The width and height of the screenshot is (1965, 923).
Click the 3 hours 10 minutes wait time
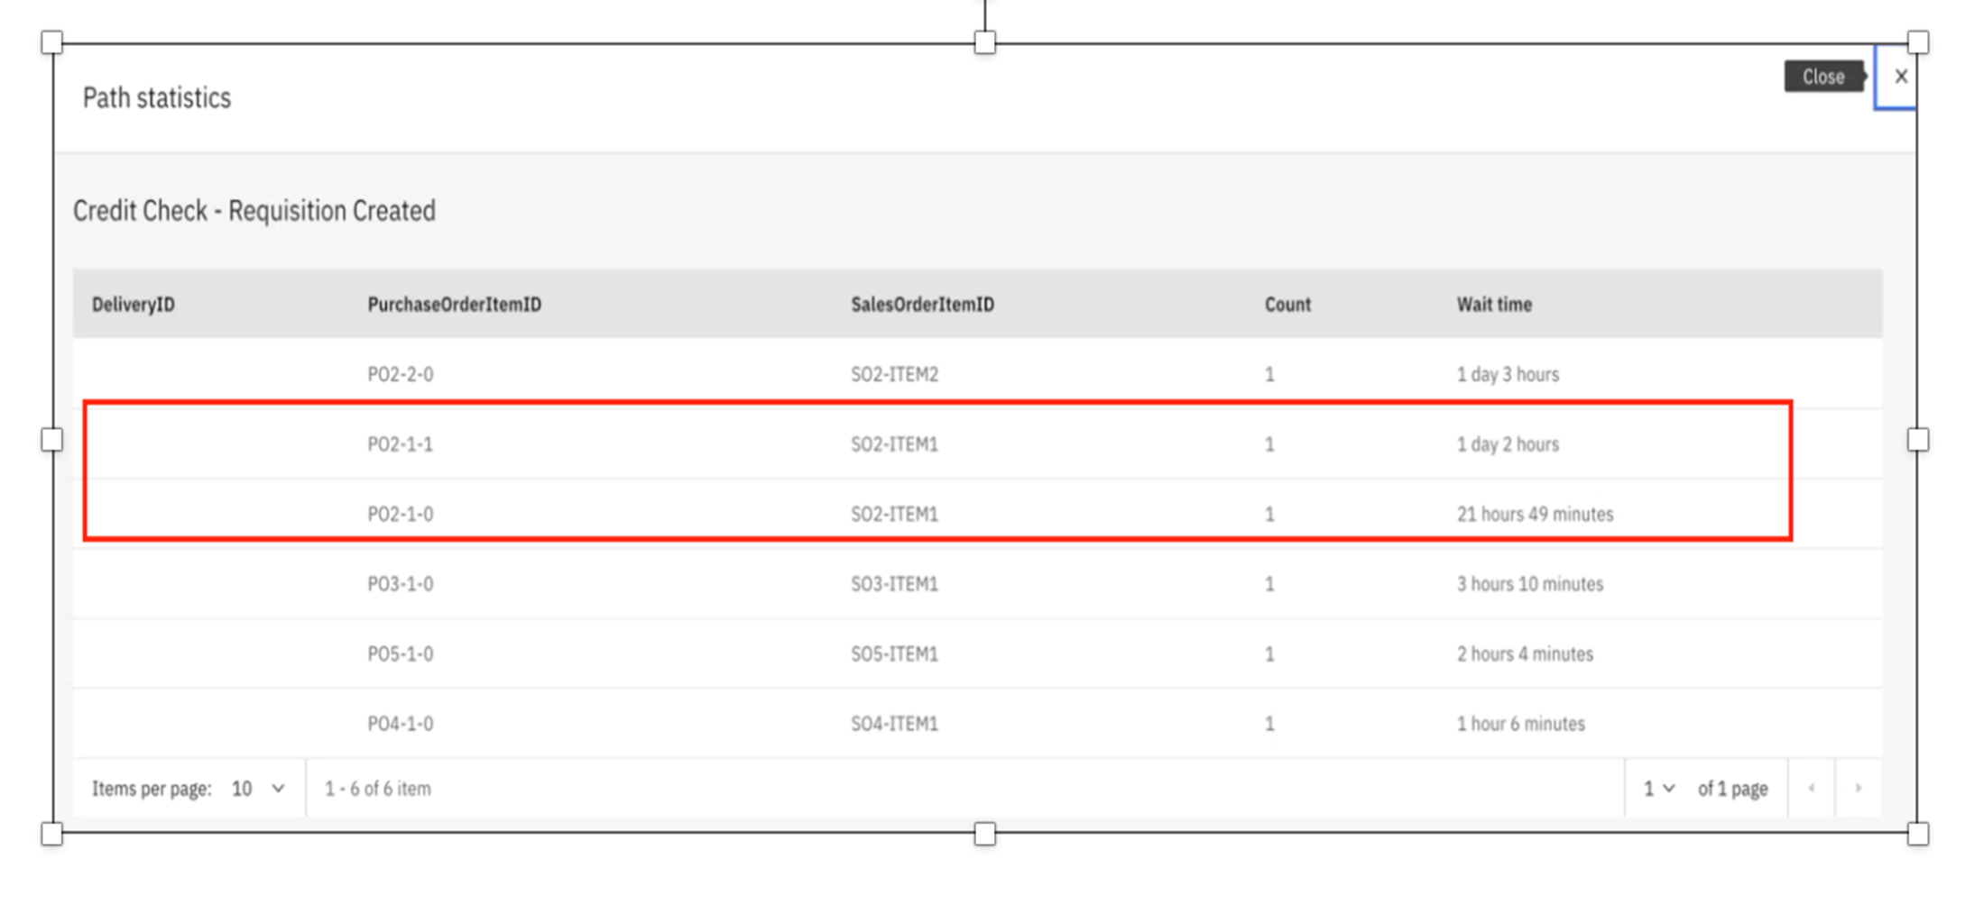[1529, 584]
